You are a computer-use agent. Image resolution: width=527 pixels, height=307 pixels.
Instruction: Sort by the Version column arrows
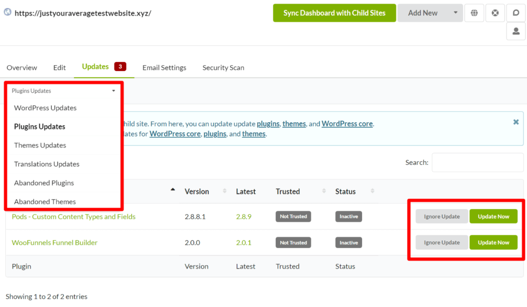point(224,191)
